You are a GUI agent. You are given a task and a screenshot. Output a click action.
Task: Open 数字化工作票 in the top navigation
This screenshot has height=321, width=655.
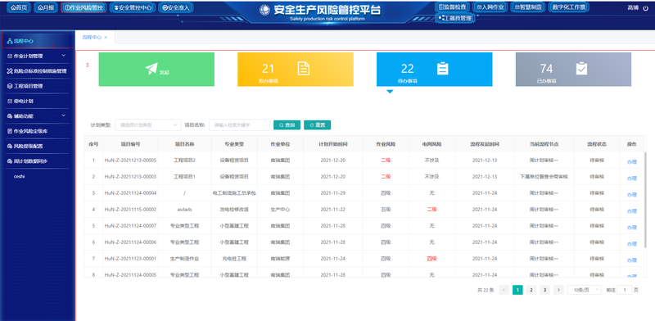tap(568, 7)
